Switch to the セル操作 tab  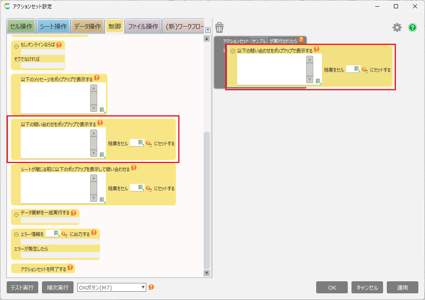(21, 27)
